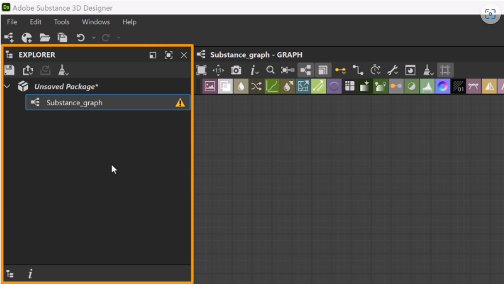Add the rainbow color ring node
Image resolution: width=504 pixels, height=284 pixels.
(x=443, y=86)
